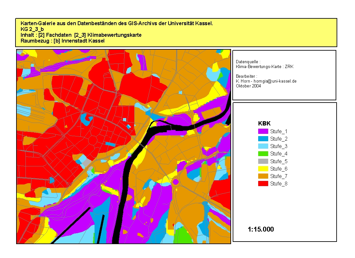The image size is (355, 258).
Task: Click the Bearbeiter label in info box
Action: [246, 76]
